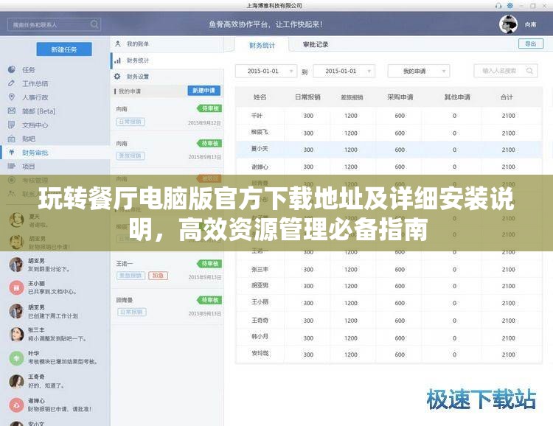Click 王奇奇 name cell in the table
553x426 pixels.
260,320
